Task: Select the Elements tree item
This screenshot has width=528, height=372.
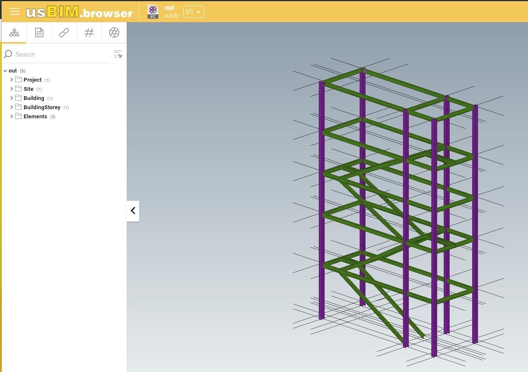Action: click(35, 117)
